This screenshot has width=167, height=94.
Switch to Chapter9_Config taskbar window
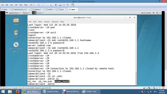point(51,92)
